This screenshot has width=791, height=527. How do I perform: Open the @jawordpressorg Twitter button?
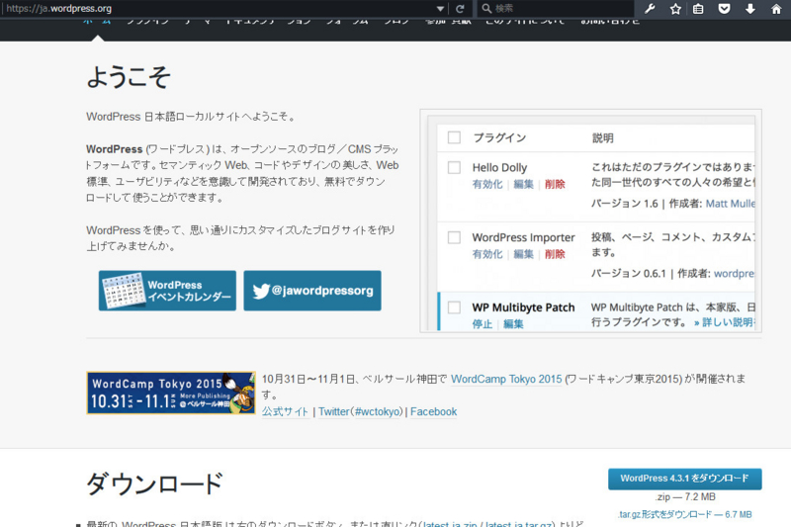pos(312,291)
